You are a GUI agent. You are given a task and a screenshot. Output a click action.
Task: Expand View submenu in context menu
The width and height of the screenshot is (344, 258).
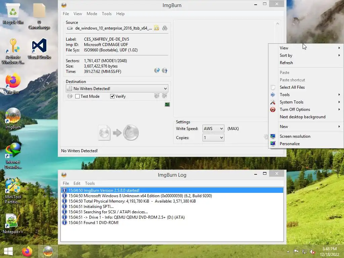306,48
